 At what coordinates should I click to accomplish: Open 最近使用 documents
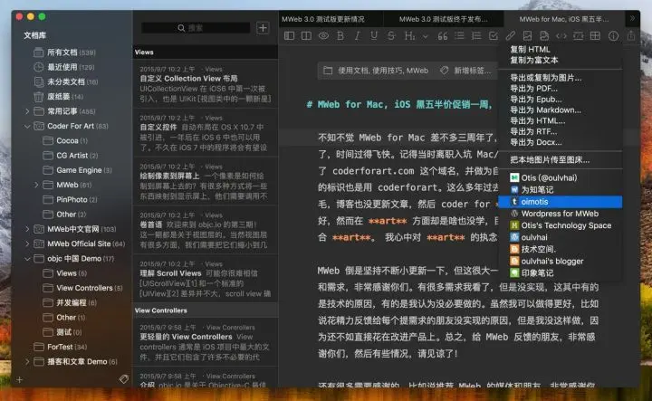pos(71,67)
